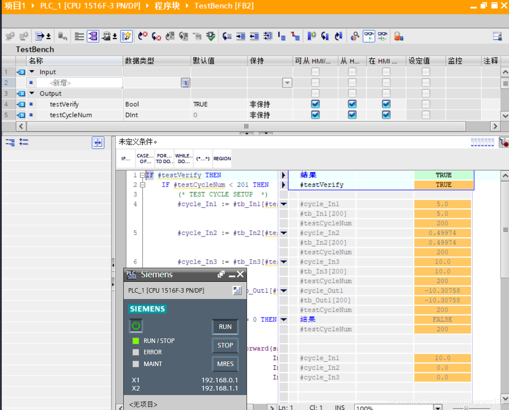This screenshot has width=509, height=410.
Task: Collapse monitor values for #cycle_In2 line
Action: tap(284, 233)
